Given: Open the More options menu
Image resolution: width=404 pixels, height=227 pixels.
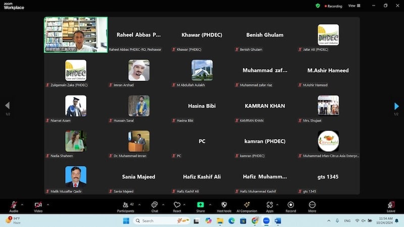Looking at the screenshot, I should pos(312,206).
